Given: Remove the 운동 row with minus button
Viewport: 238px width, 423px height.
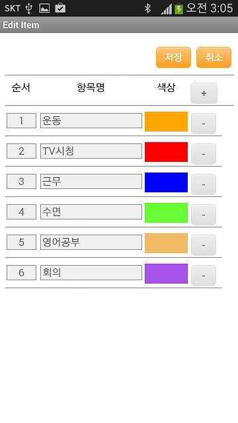Looking at the screenshot, I should [204, 124].
